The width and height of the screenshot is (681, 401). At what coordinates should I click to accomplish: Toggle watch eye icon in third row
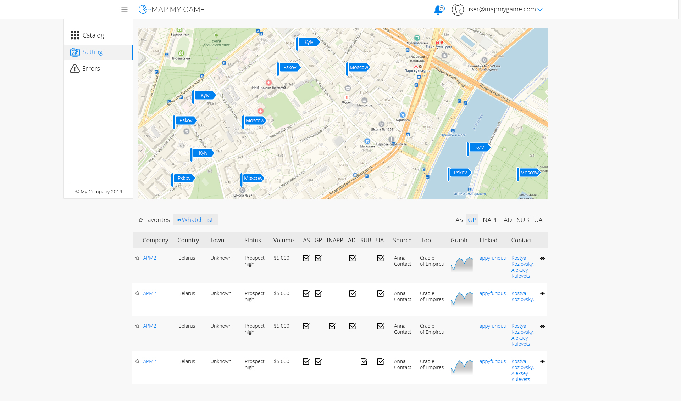pyautogui.click(x=542, y=326)
